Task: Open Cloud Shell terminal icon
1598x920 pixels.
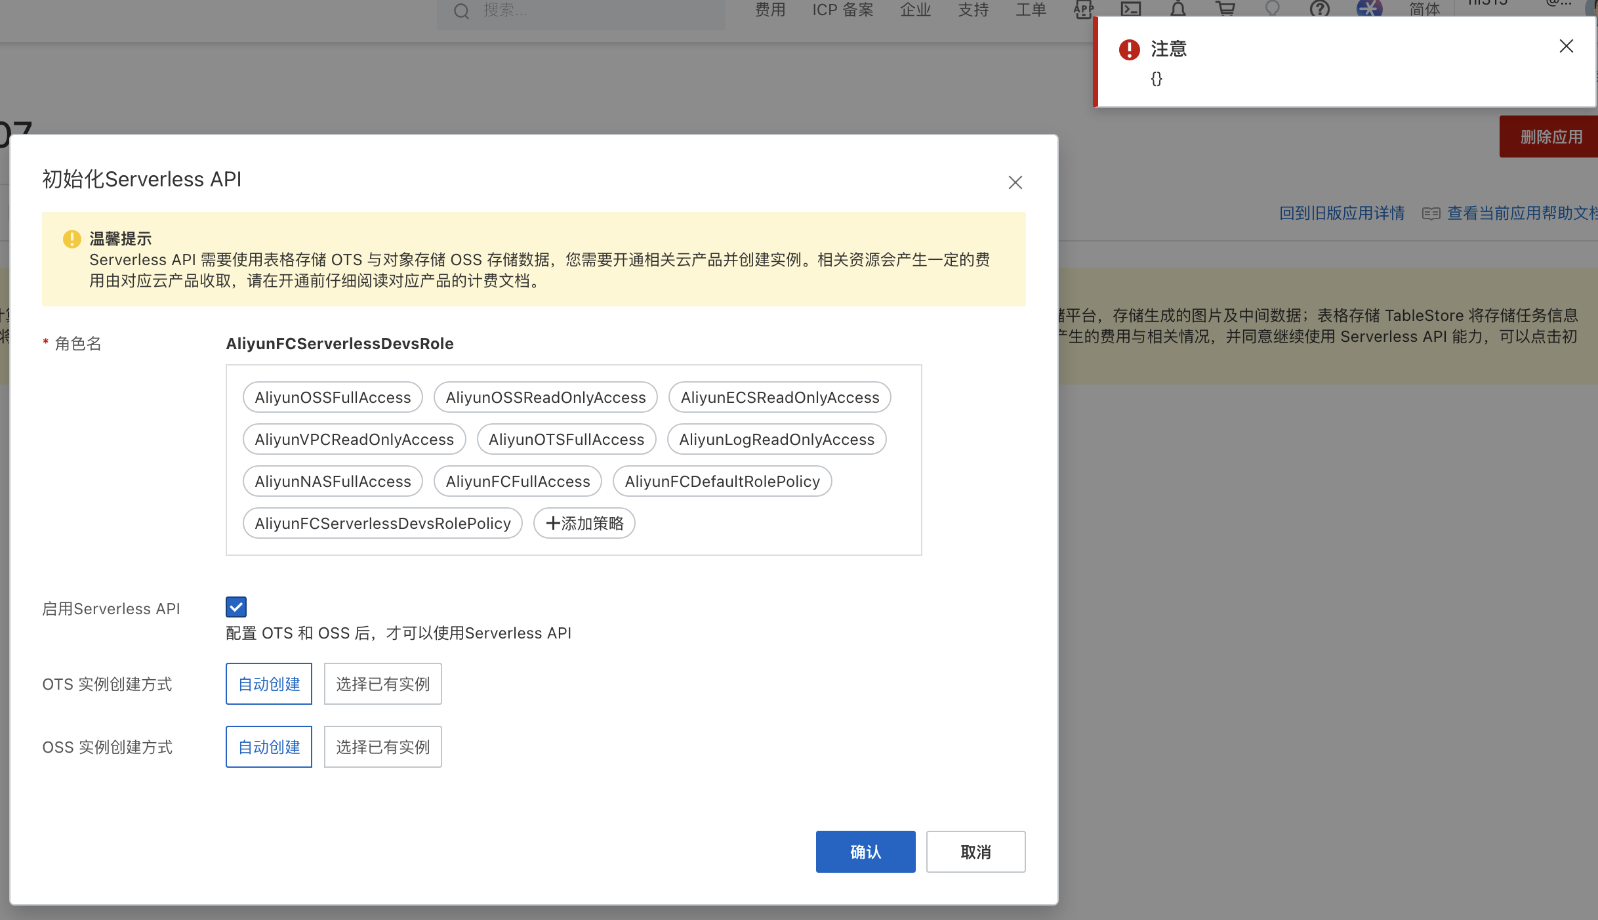Action: (1130, 9)
